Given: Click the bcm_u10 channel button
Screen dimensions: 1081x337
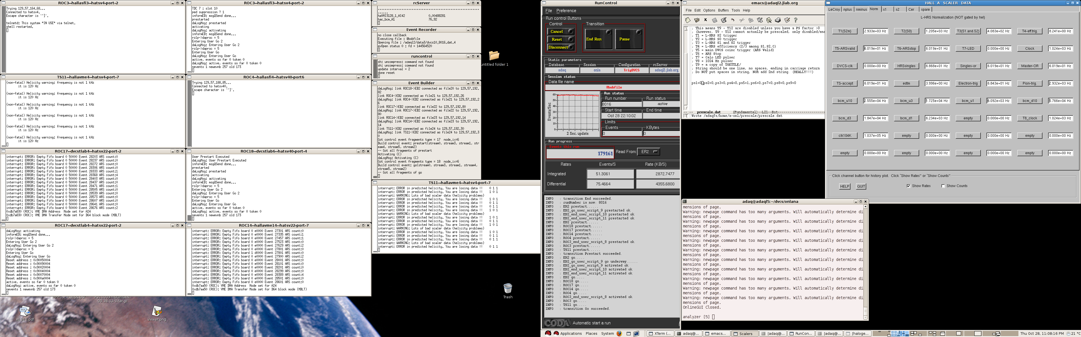Looking at the screenshot, I should tap(845, 101).
